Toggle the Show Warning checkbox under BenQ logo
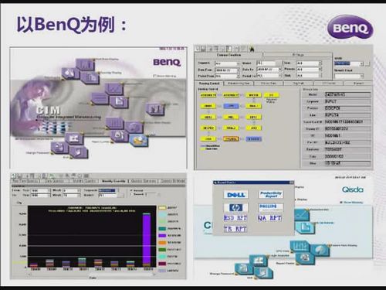The image size is (386, 290). 154,76
